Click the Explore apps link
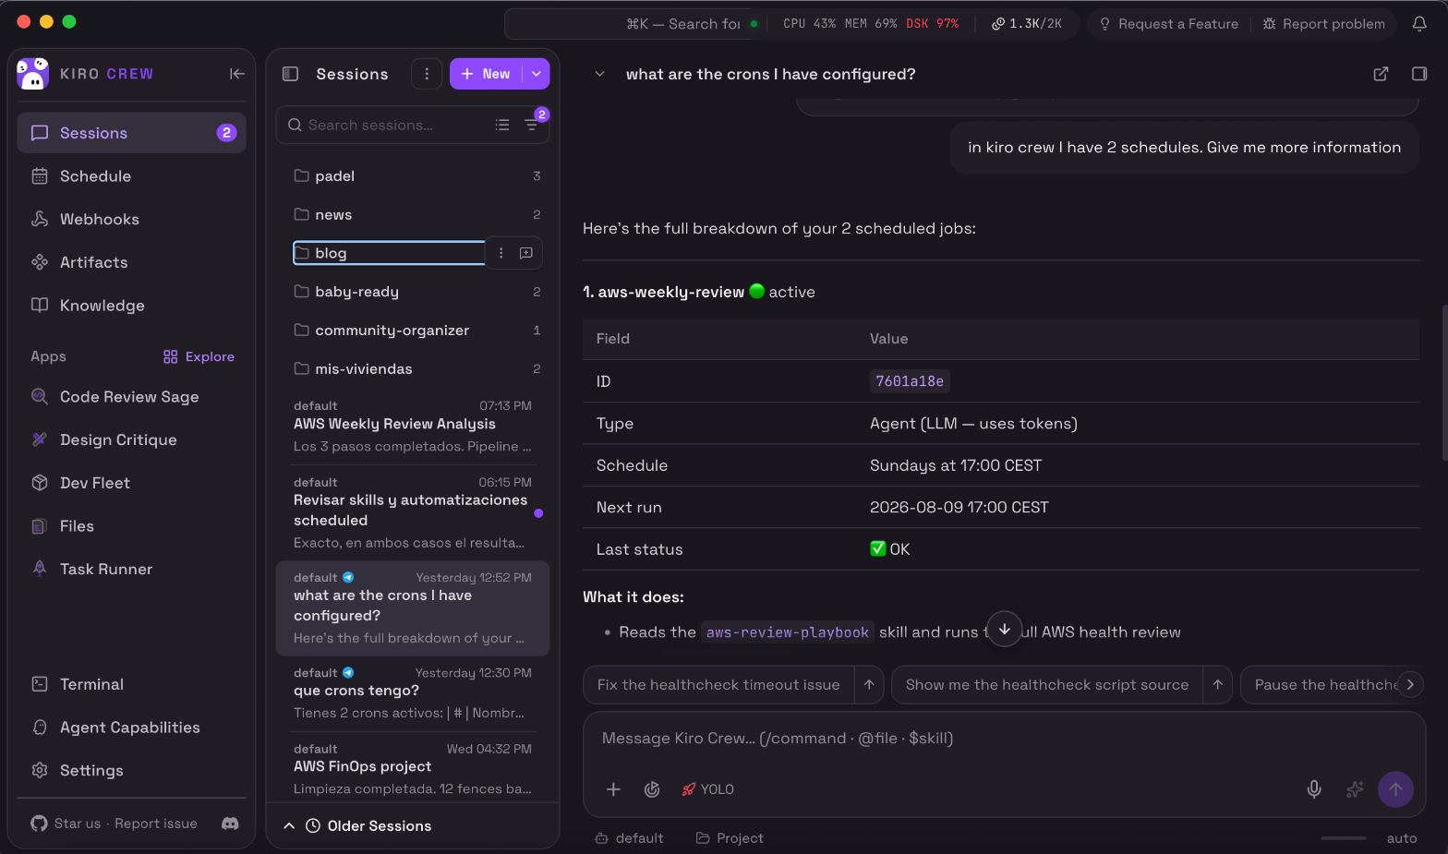Screen dimensions: 1448x854 point(199,357)
